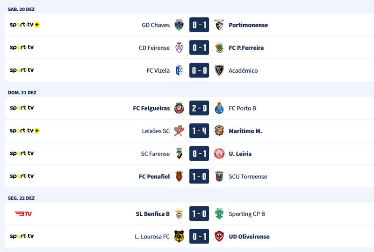Viewport: 374px width, 252px height.
Task: Click the FC Porto B crest
Action: click(x=219, y=109)
